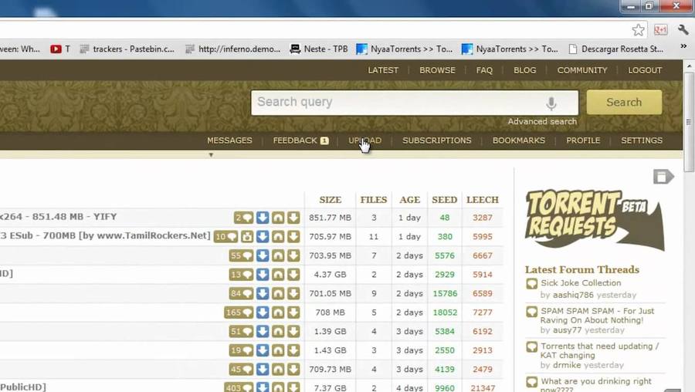Open the FAQ page
695x392 pixels.
484,70
